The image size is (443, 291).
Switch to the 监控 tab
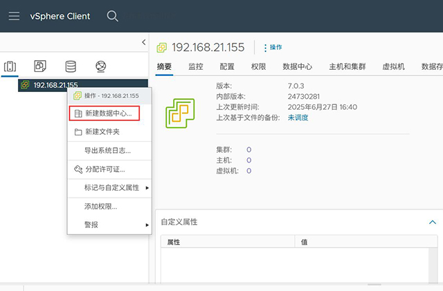[196, 66]
